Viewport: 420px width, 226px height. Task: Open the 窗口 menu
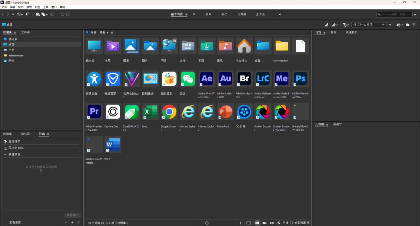(x=54, y=7)
